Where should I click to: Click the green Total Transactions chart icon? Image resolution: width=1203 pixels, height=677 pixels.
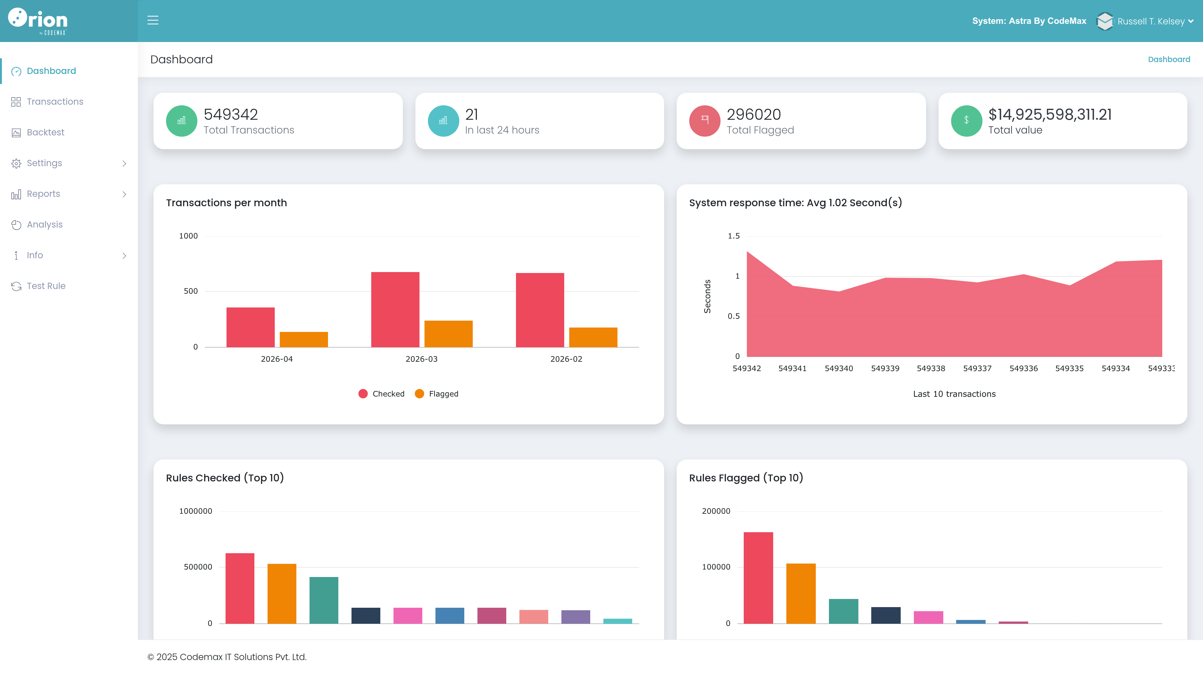point(182,121)
